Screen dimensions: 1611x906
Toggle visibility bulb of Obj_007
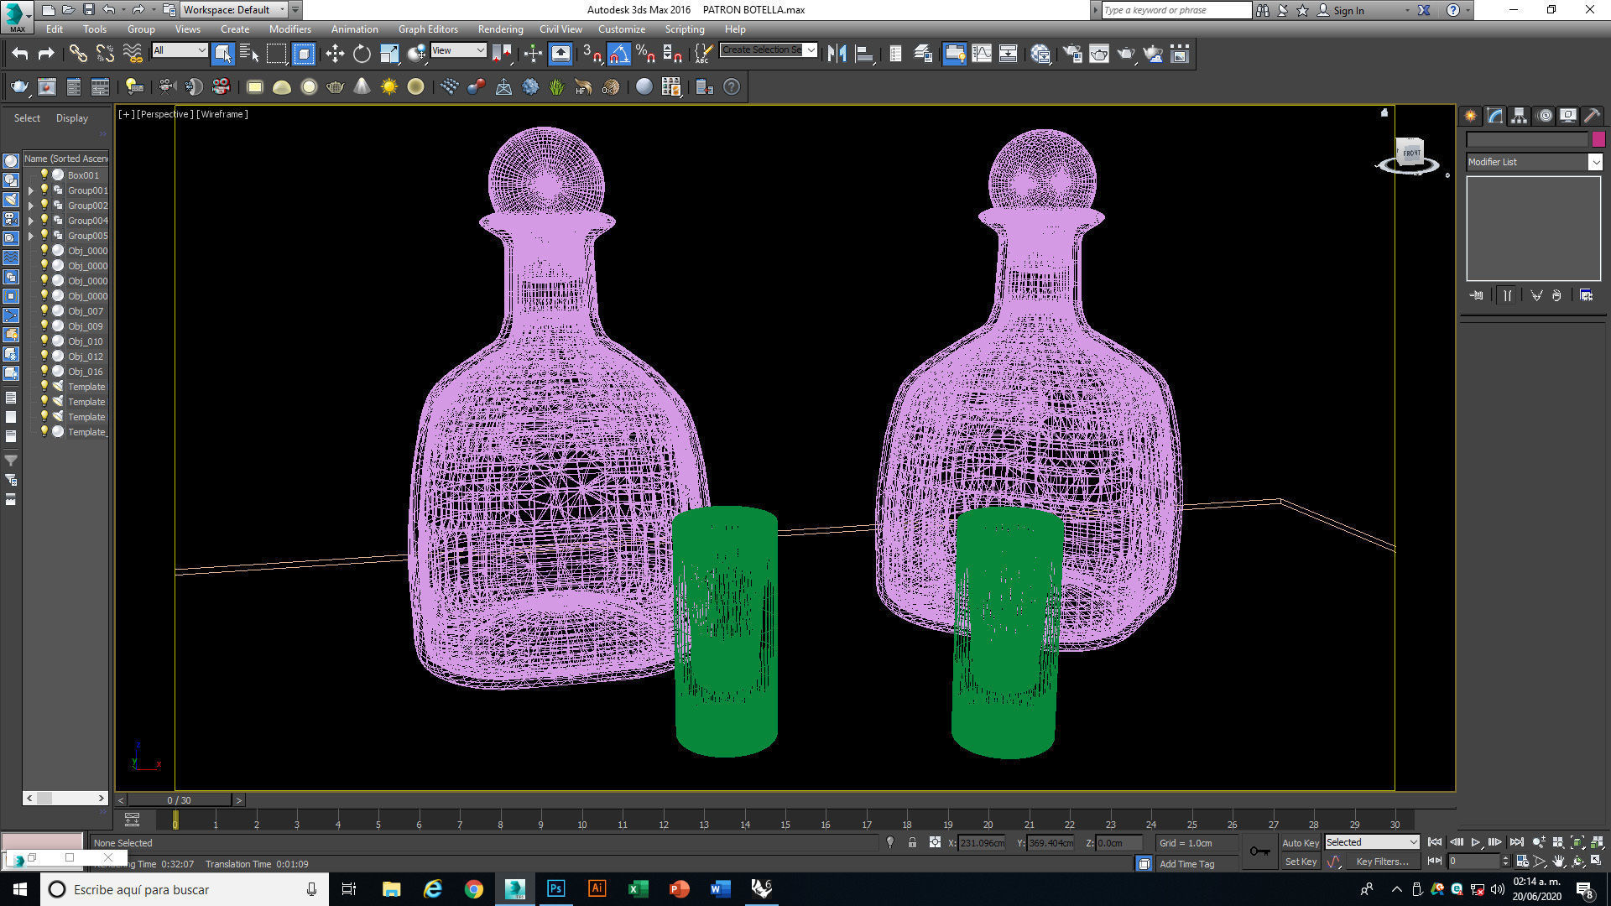point(44,310)
